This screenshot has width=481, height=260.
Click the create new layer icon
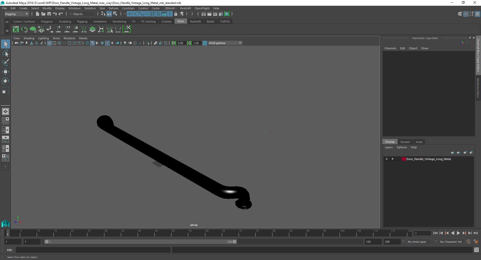pyautogui.click(x=465, y=152)
